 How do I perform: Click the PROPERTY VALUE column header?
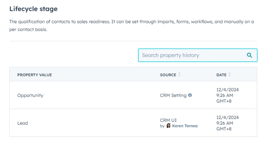pos(35,75)
